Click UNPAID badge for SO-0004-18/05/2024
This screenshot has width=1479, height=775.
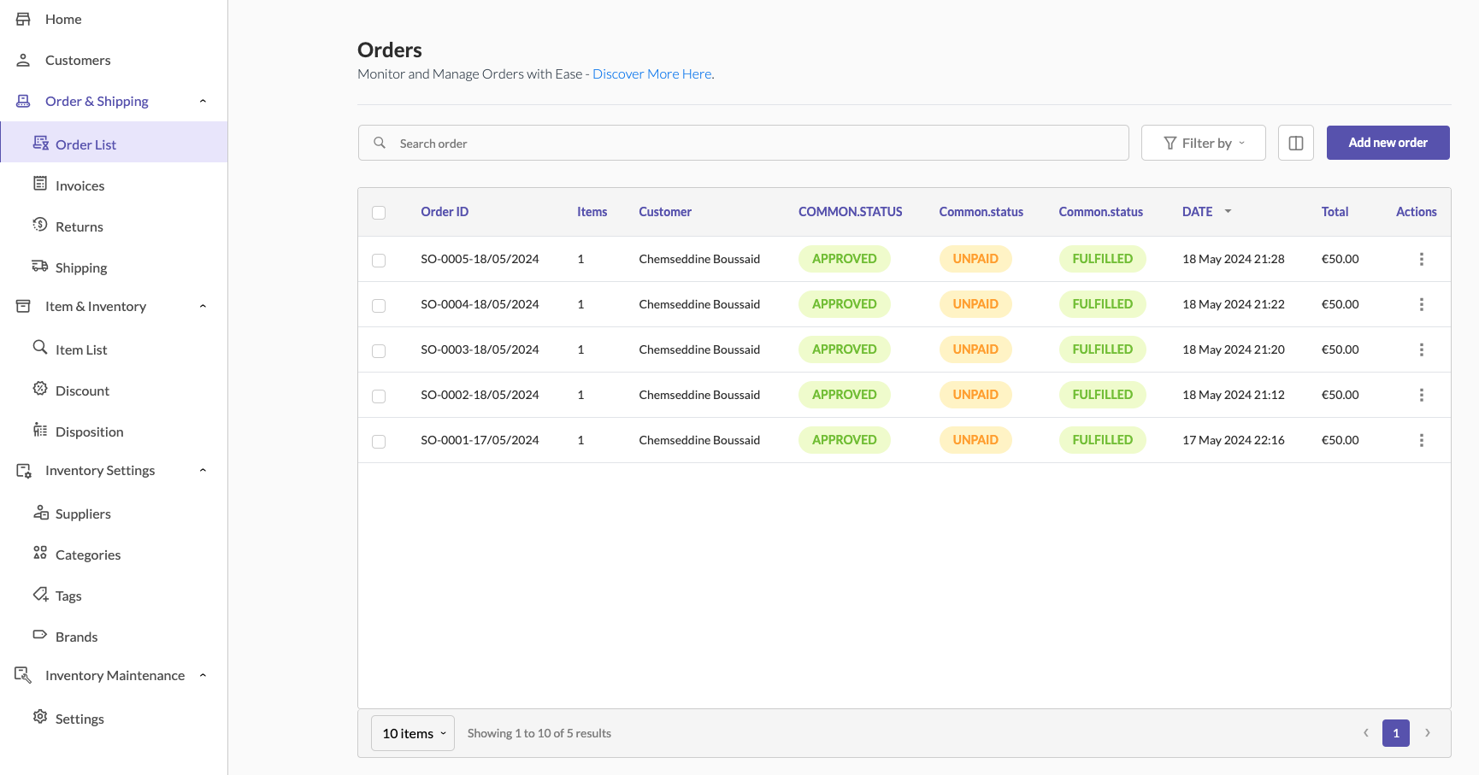(x=975, y=304)
